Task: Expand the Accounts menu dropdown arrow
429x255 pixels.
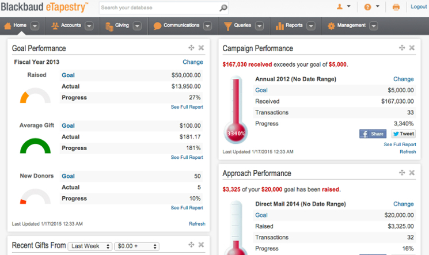Action: [x=92, y=26]
